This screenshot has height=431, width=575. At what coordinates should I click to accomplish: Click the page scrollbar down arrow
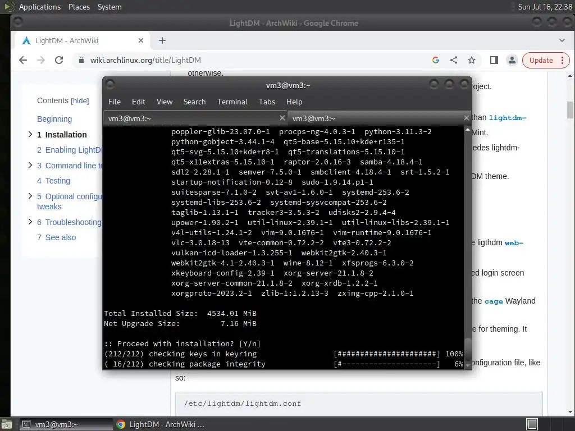pyautogui.click(x=570, y=412)
